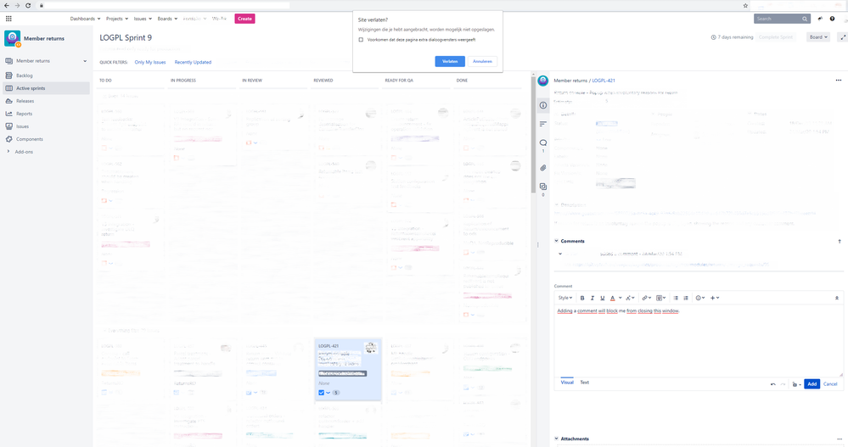
Task: Open the Boards menu
Action: click(167, 19)
